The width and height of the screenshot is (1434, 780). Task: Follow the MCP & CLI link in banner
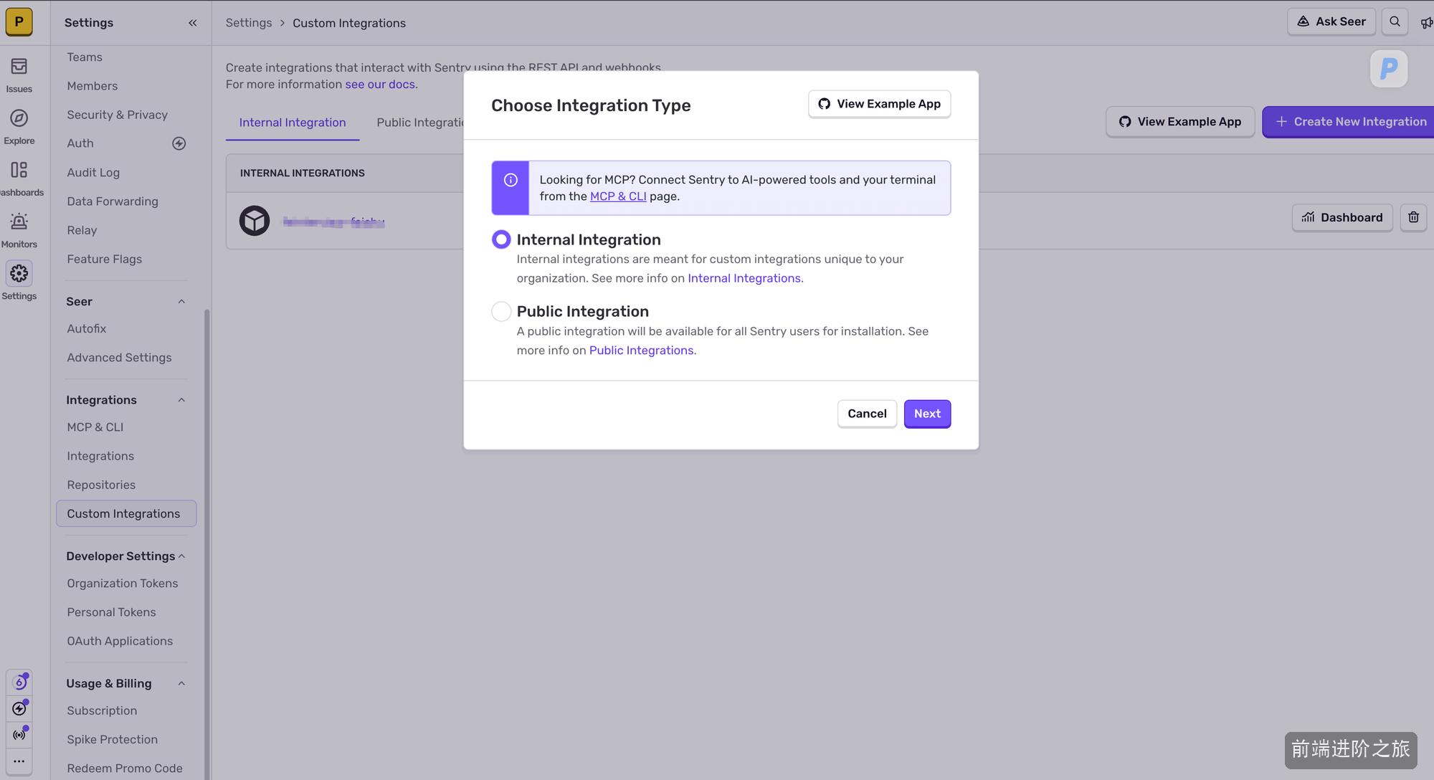(618, 196)
